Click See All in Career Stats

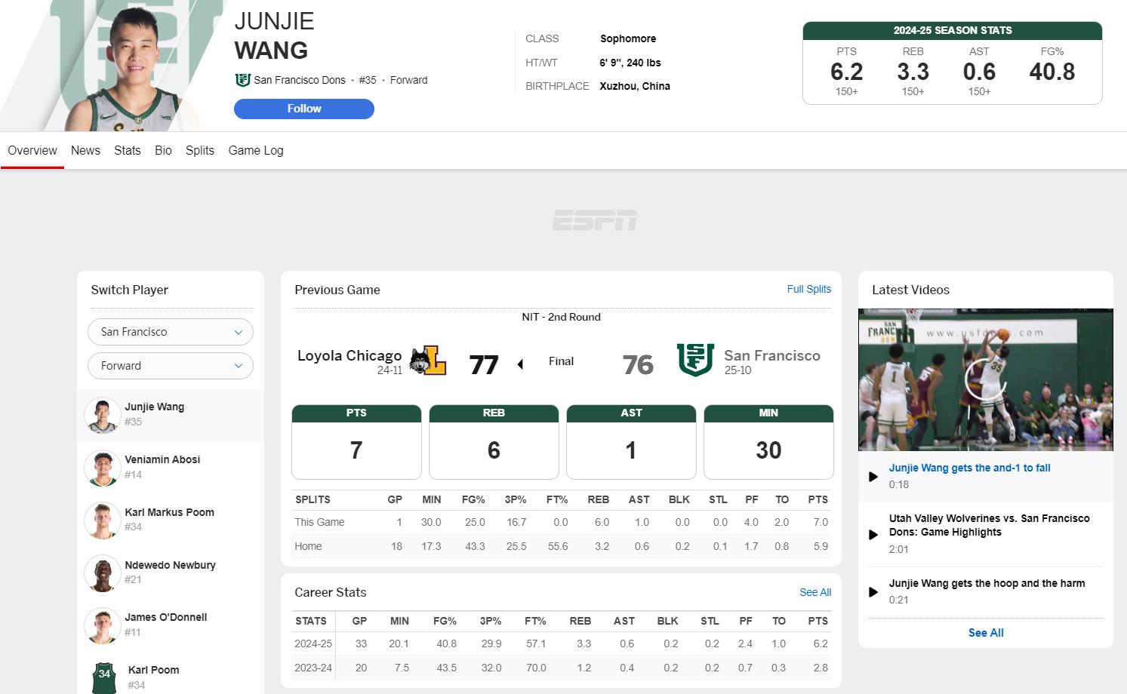814,592
